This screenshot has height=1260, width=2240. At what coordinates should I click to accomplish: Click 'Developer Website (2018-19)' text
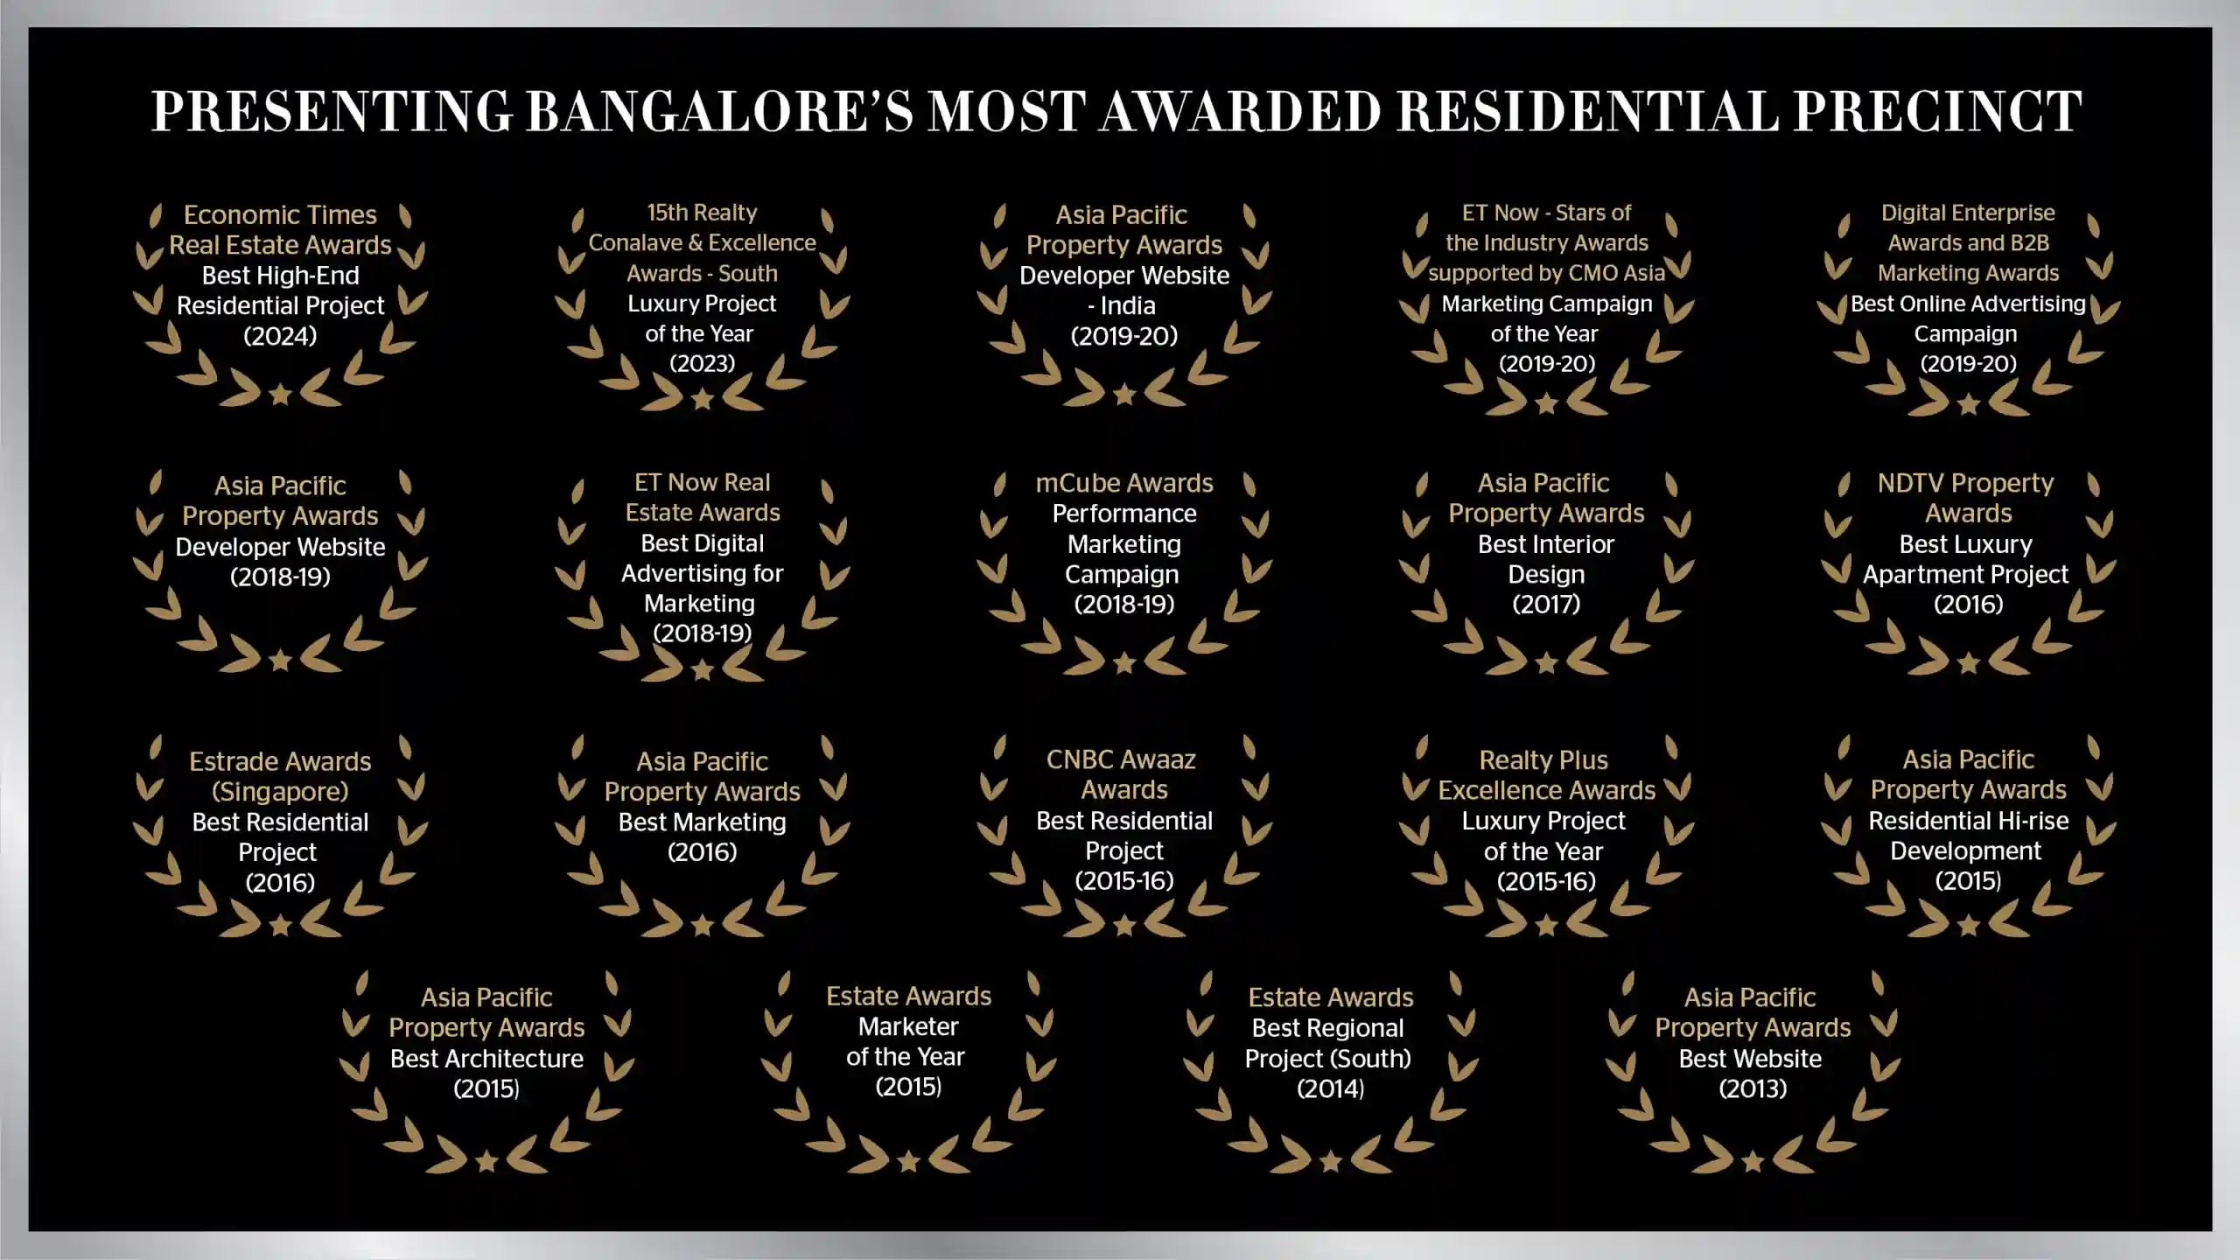280,562
